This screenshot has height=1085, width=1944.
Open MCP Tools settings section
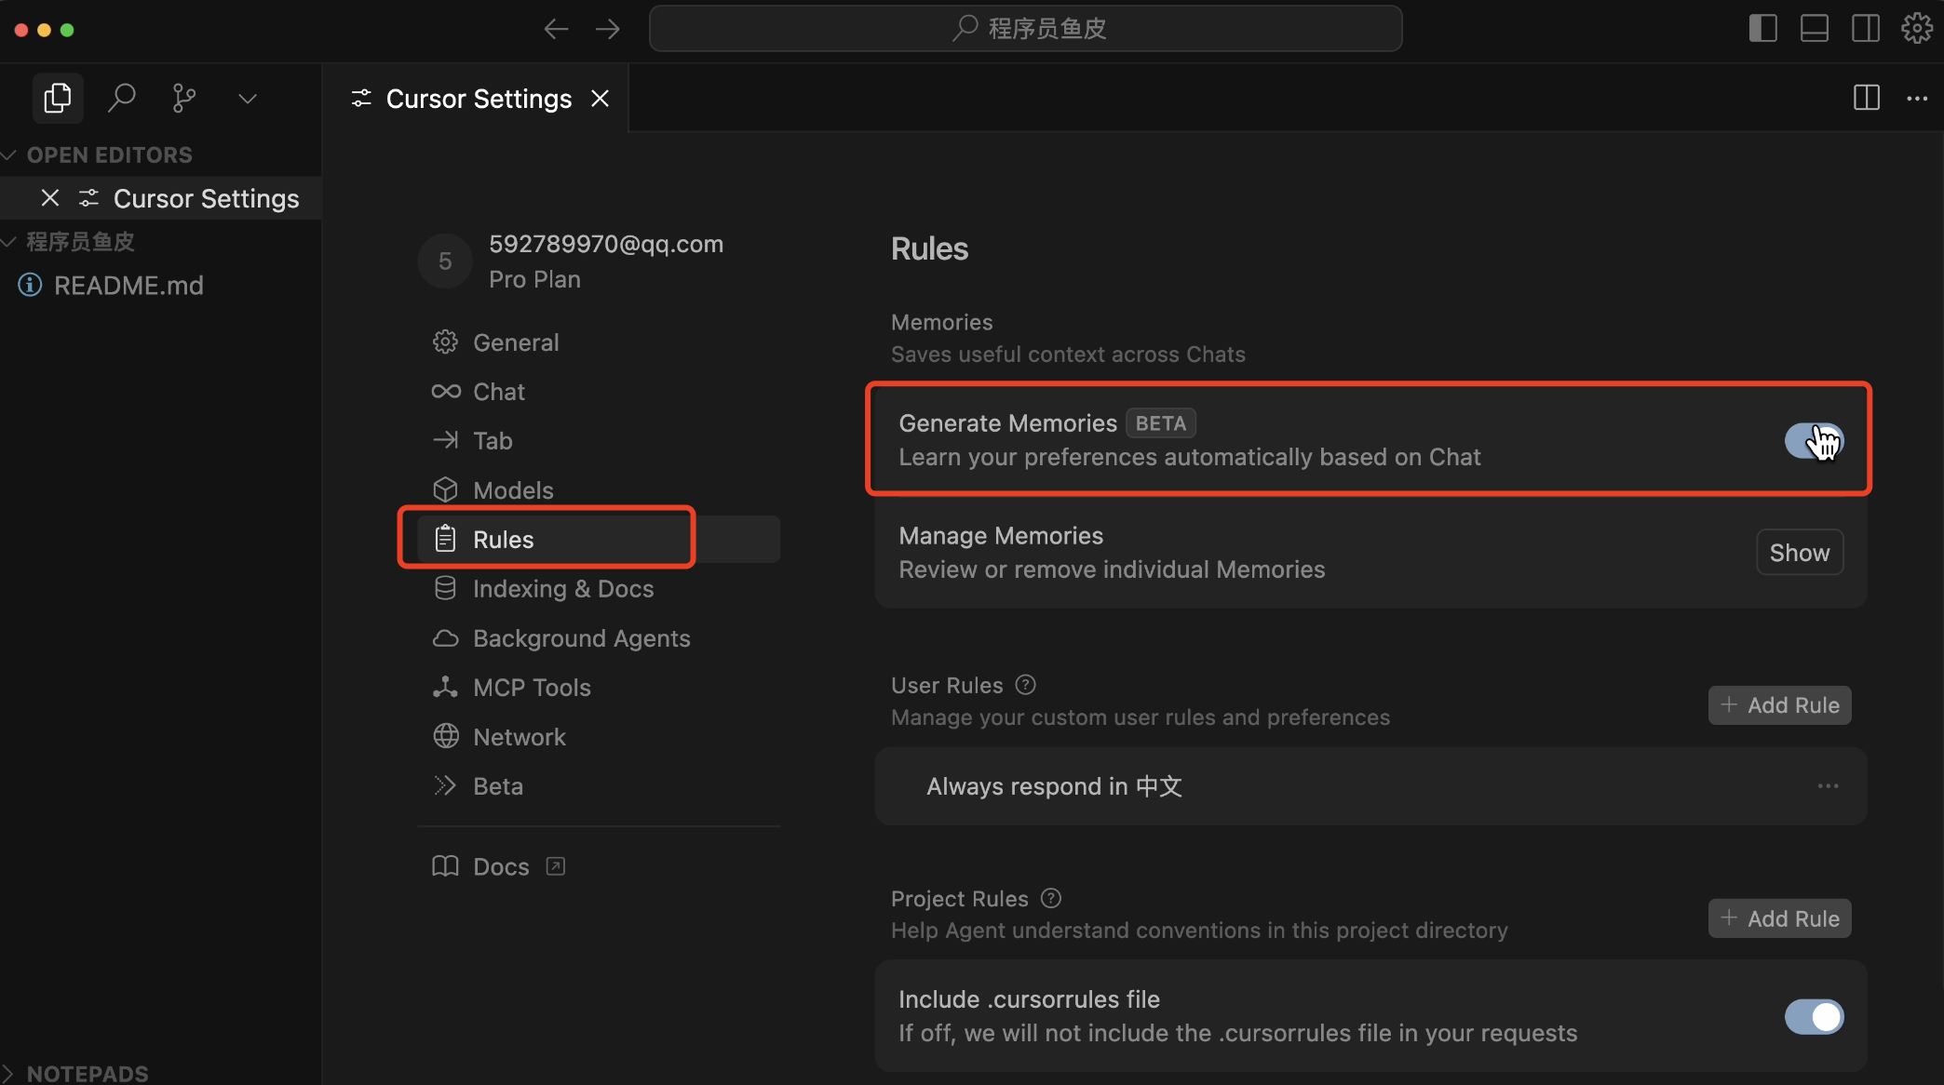tap(531, 688)
